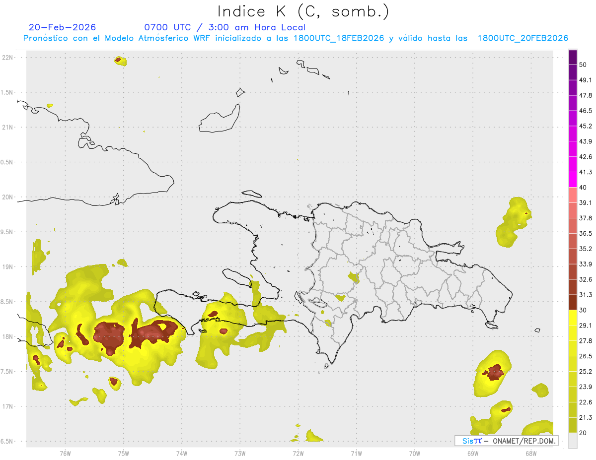
Task: Click the "17N" latitude label
Action: point(8,406)
